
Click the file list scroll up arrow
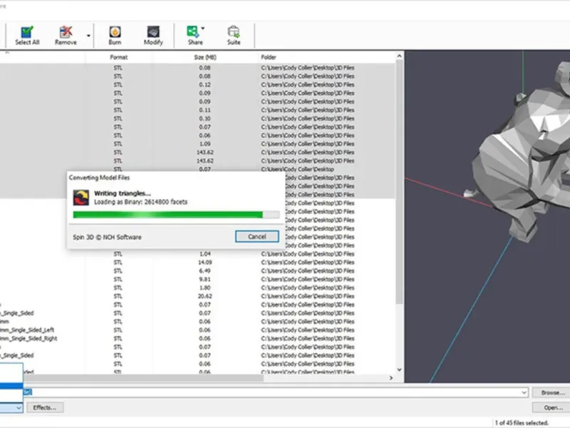399,56
